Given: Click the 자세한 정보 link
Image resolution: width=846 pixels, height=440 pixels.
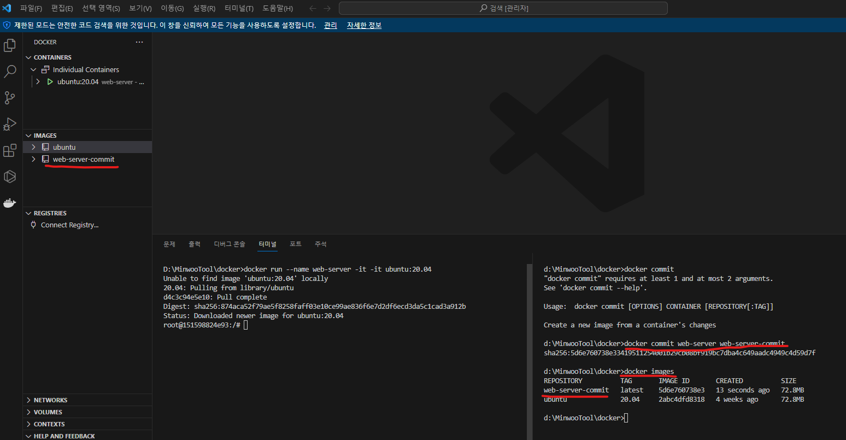Looking at the screenshot, I should tap(364, 25).
